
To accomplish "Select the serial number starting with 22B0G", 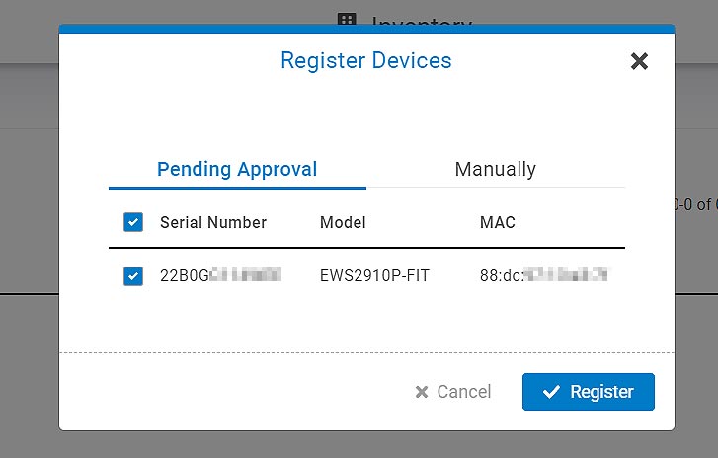I will coord(220,275).
